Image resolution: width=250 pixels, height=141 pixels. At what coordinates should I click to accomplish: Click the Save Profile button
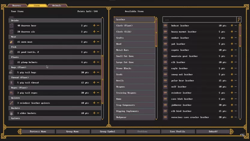(177, 131)
